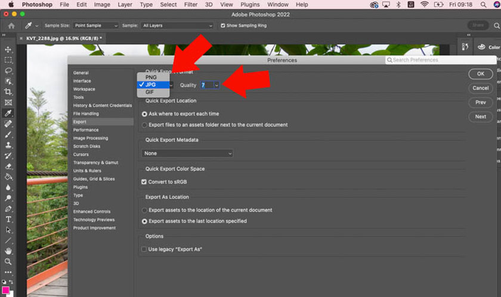Click OK in Preferences dialog
Image resolution: width=501 pixels, height=297 pixels.
(481, 74)
